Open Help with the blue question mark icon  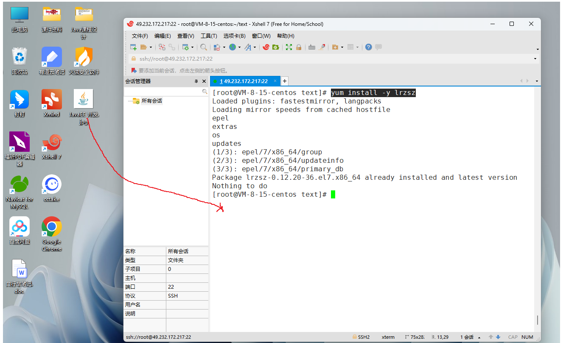point(368,47)
